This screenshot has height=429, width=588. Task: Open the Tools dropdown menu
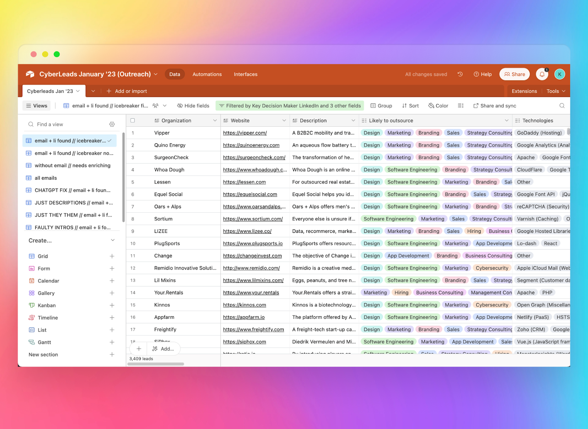coord(556,91)
